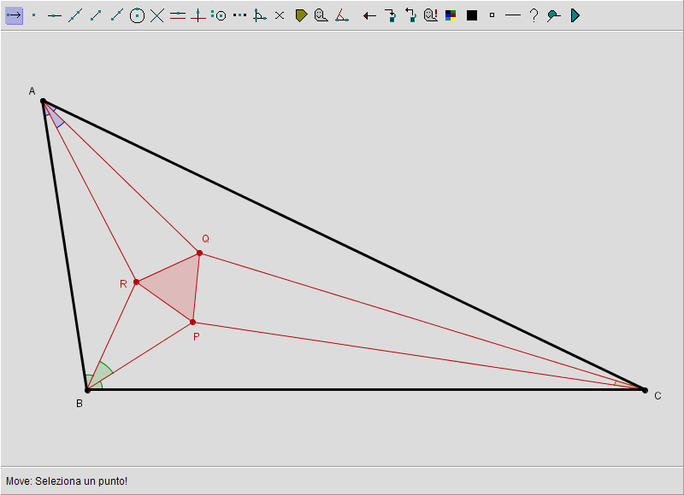The width and height of the screenshot is (684, 495).
Task: Pick the Segment tool with two endpoints
Action: pyautogui.click(x=96, y=15)
